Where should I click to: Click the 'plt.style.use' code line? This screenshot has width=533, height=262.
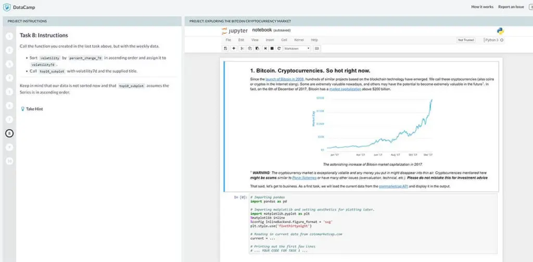[x=281, y=226]
